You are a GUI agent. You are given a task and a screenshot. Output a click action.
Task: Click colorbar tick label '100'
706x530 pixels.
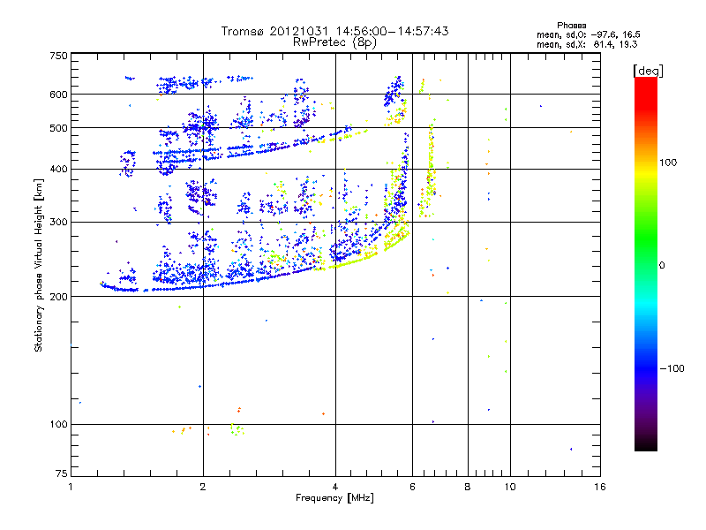668,163
